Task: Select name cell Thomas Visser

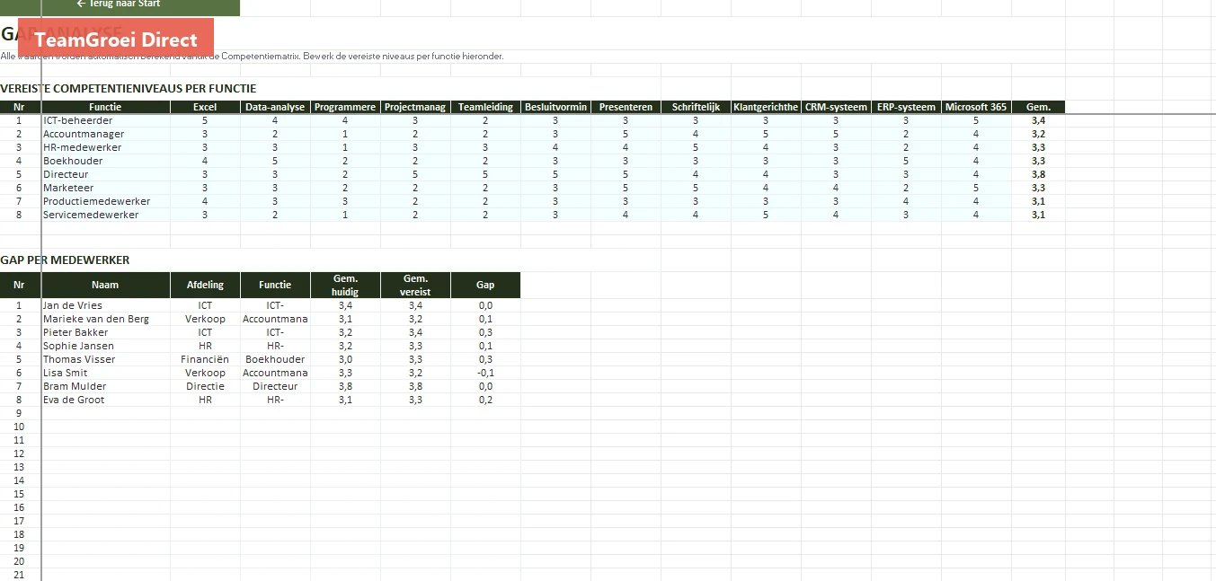Action: point(106,359)
